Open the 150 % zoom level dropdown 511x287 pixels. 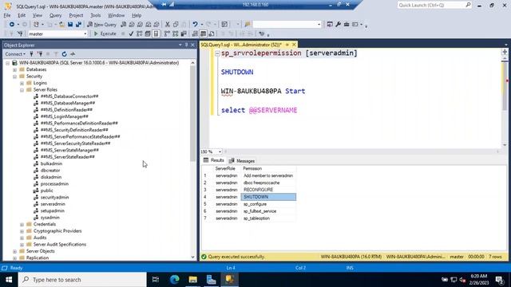(220, 151)
